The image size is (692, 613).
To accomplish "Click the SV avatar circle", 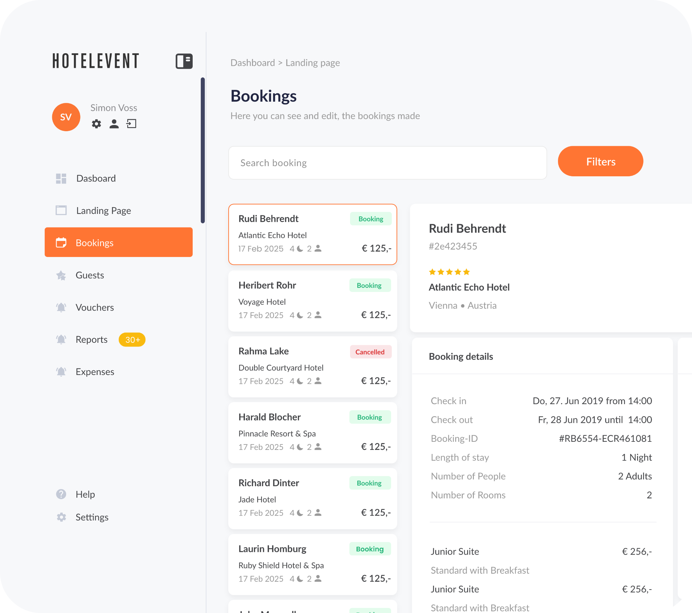I will (66, 117).
